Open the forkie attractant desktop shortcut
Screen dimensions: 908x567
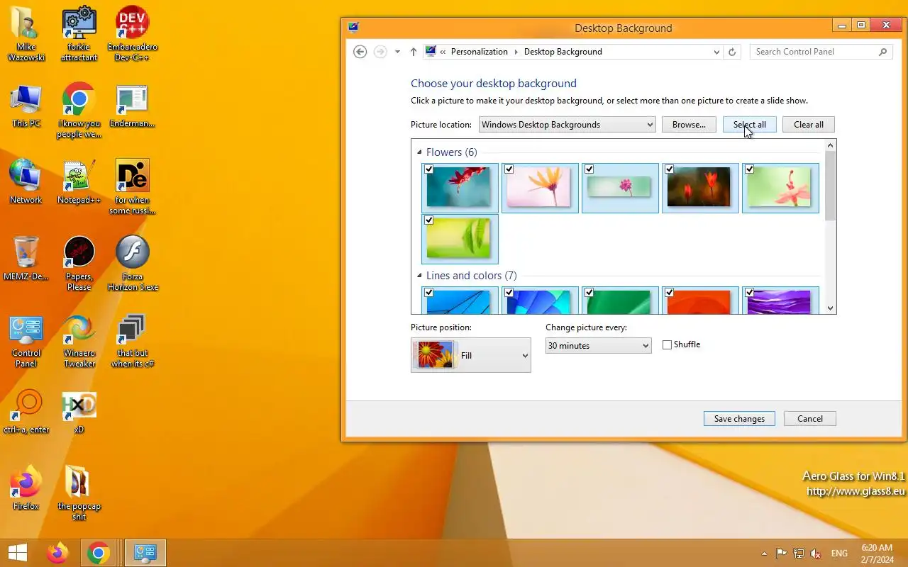[x=79, y=33]
